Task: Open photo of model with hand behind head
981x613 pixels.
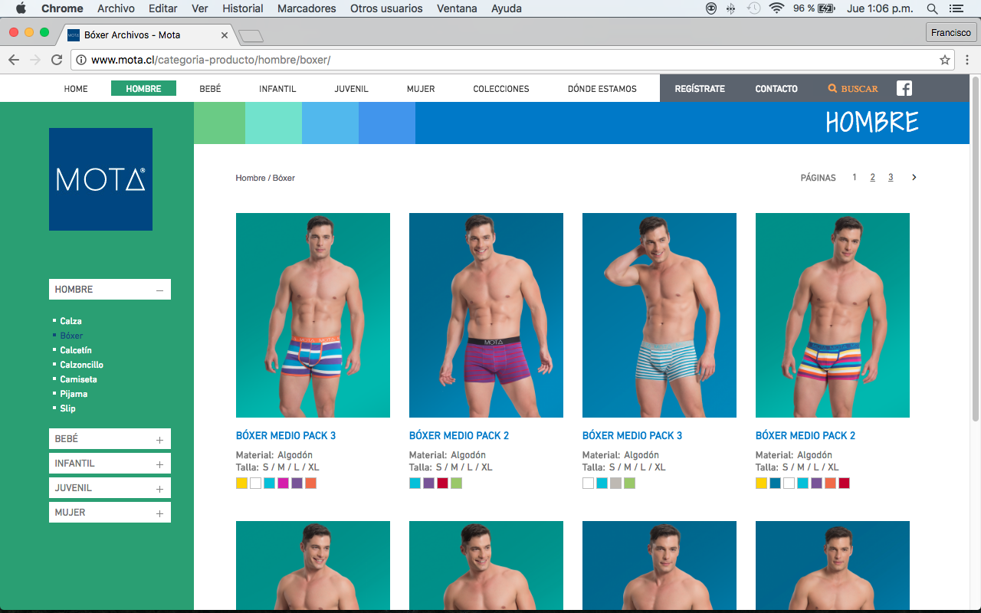Action: 659,315
